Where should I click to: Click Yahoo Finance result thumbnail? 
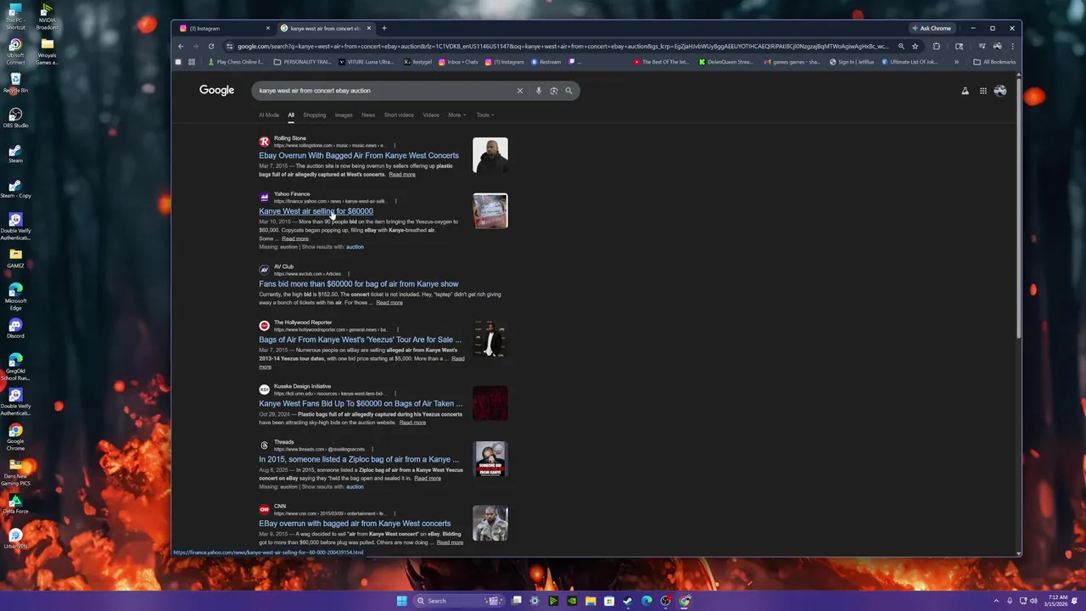coord(490,211)
